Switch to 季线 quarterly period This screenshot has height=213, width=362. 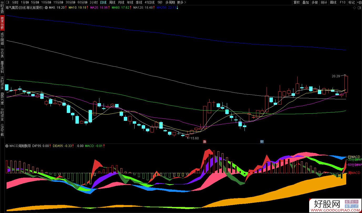pos(139,2)
